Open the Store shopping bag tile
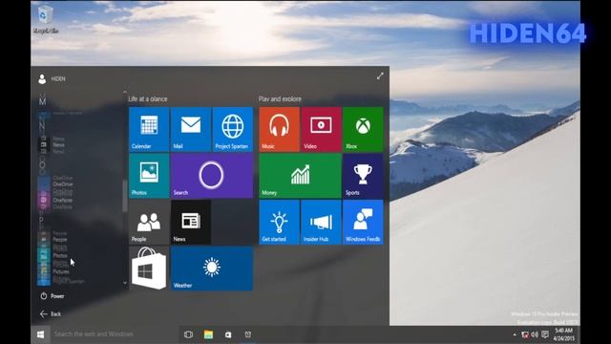Image resolution: width=611 pixels, height=344 pixels. [149, 269]
